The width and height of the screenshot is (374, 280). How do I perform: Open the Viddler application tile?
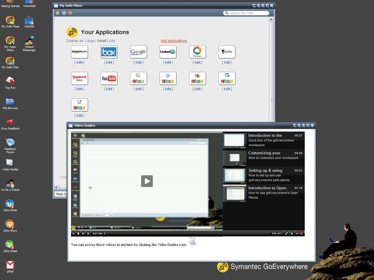point(227,52)
